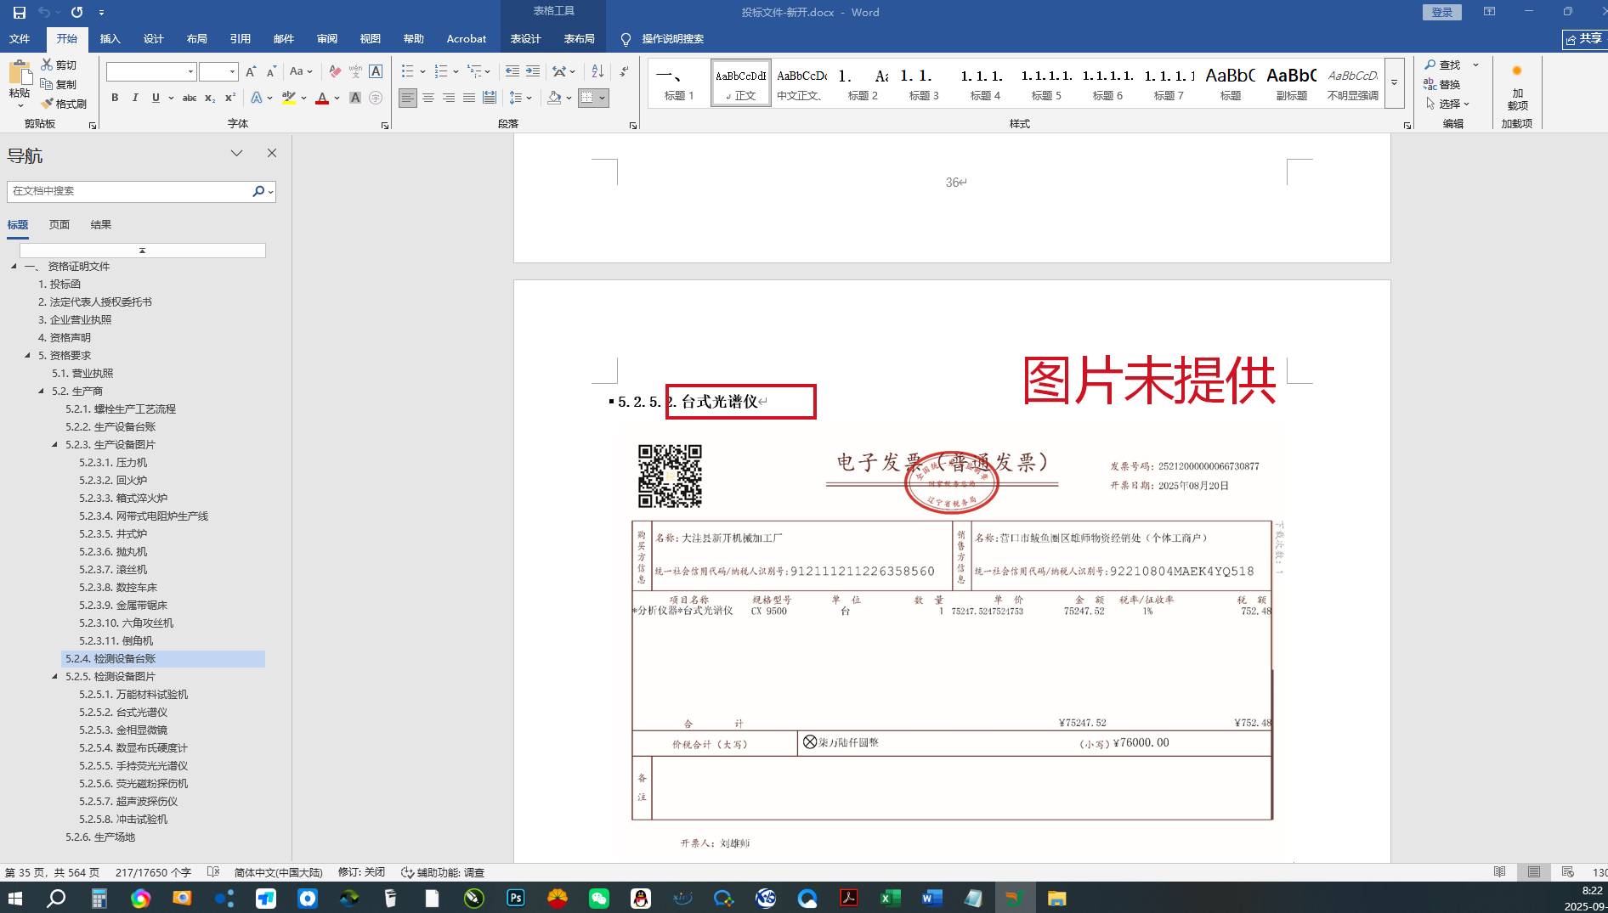Open Excel from the taskbar
This screenshot has width=1608, height=913.
(891, 898)
